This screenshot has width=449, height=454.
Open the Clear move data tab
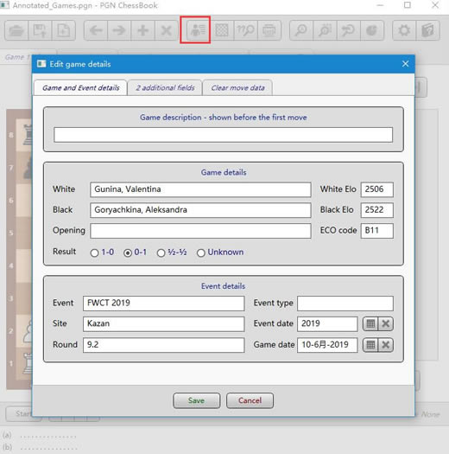(237, 87)
